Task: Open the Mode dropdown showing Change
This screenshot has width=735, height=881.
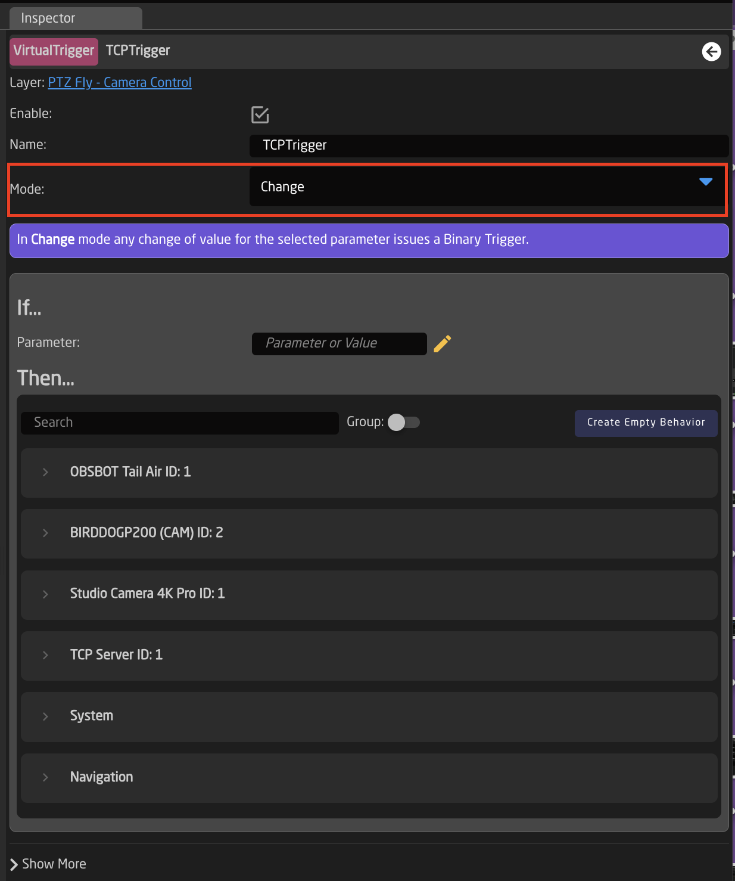Action: click(488, 187)
